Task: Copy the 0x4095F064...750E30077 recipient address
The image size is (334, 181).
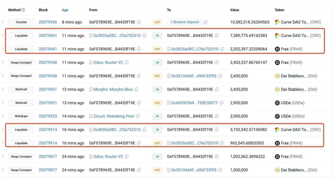Action: 222,103
